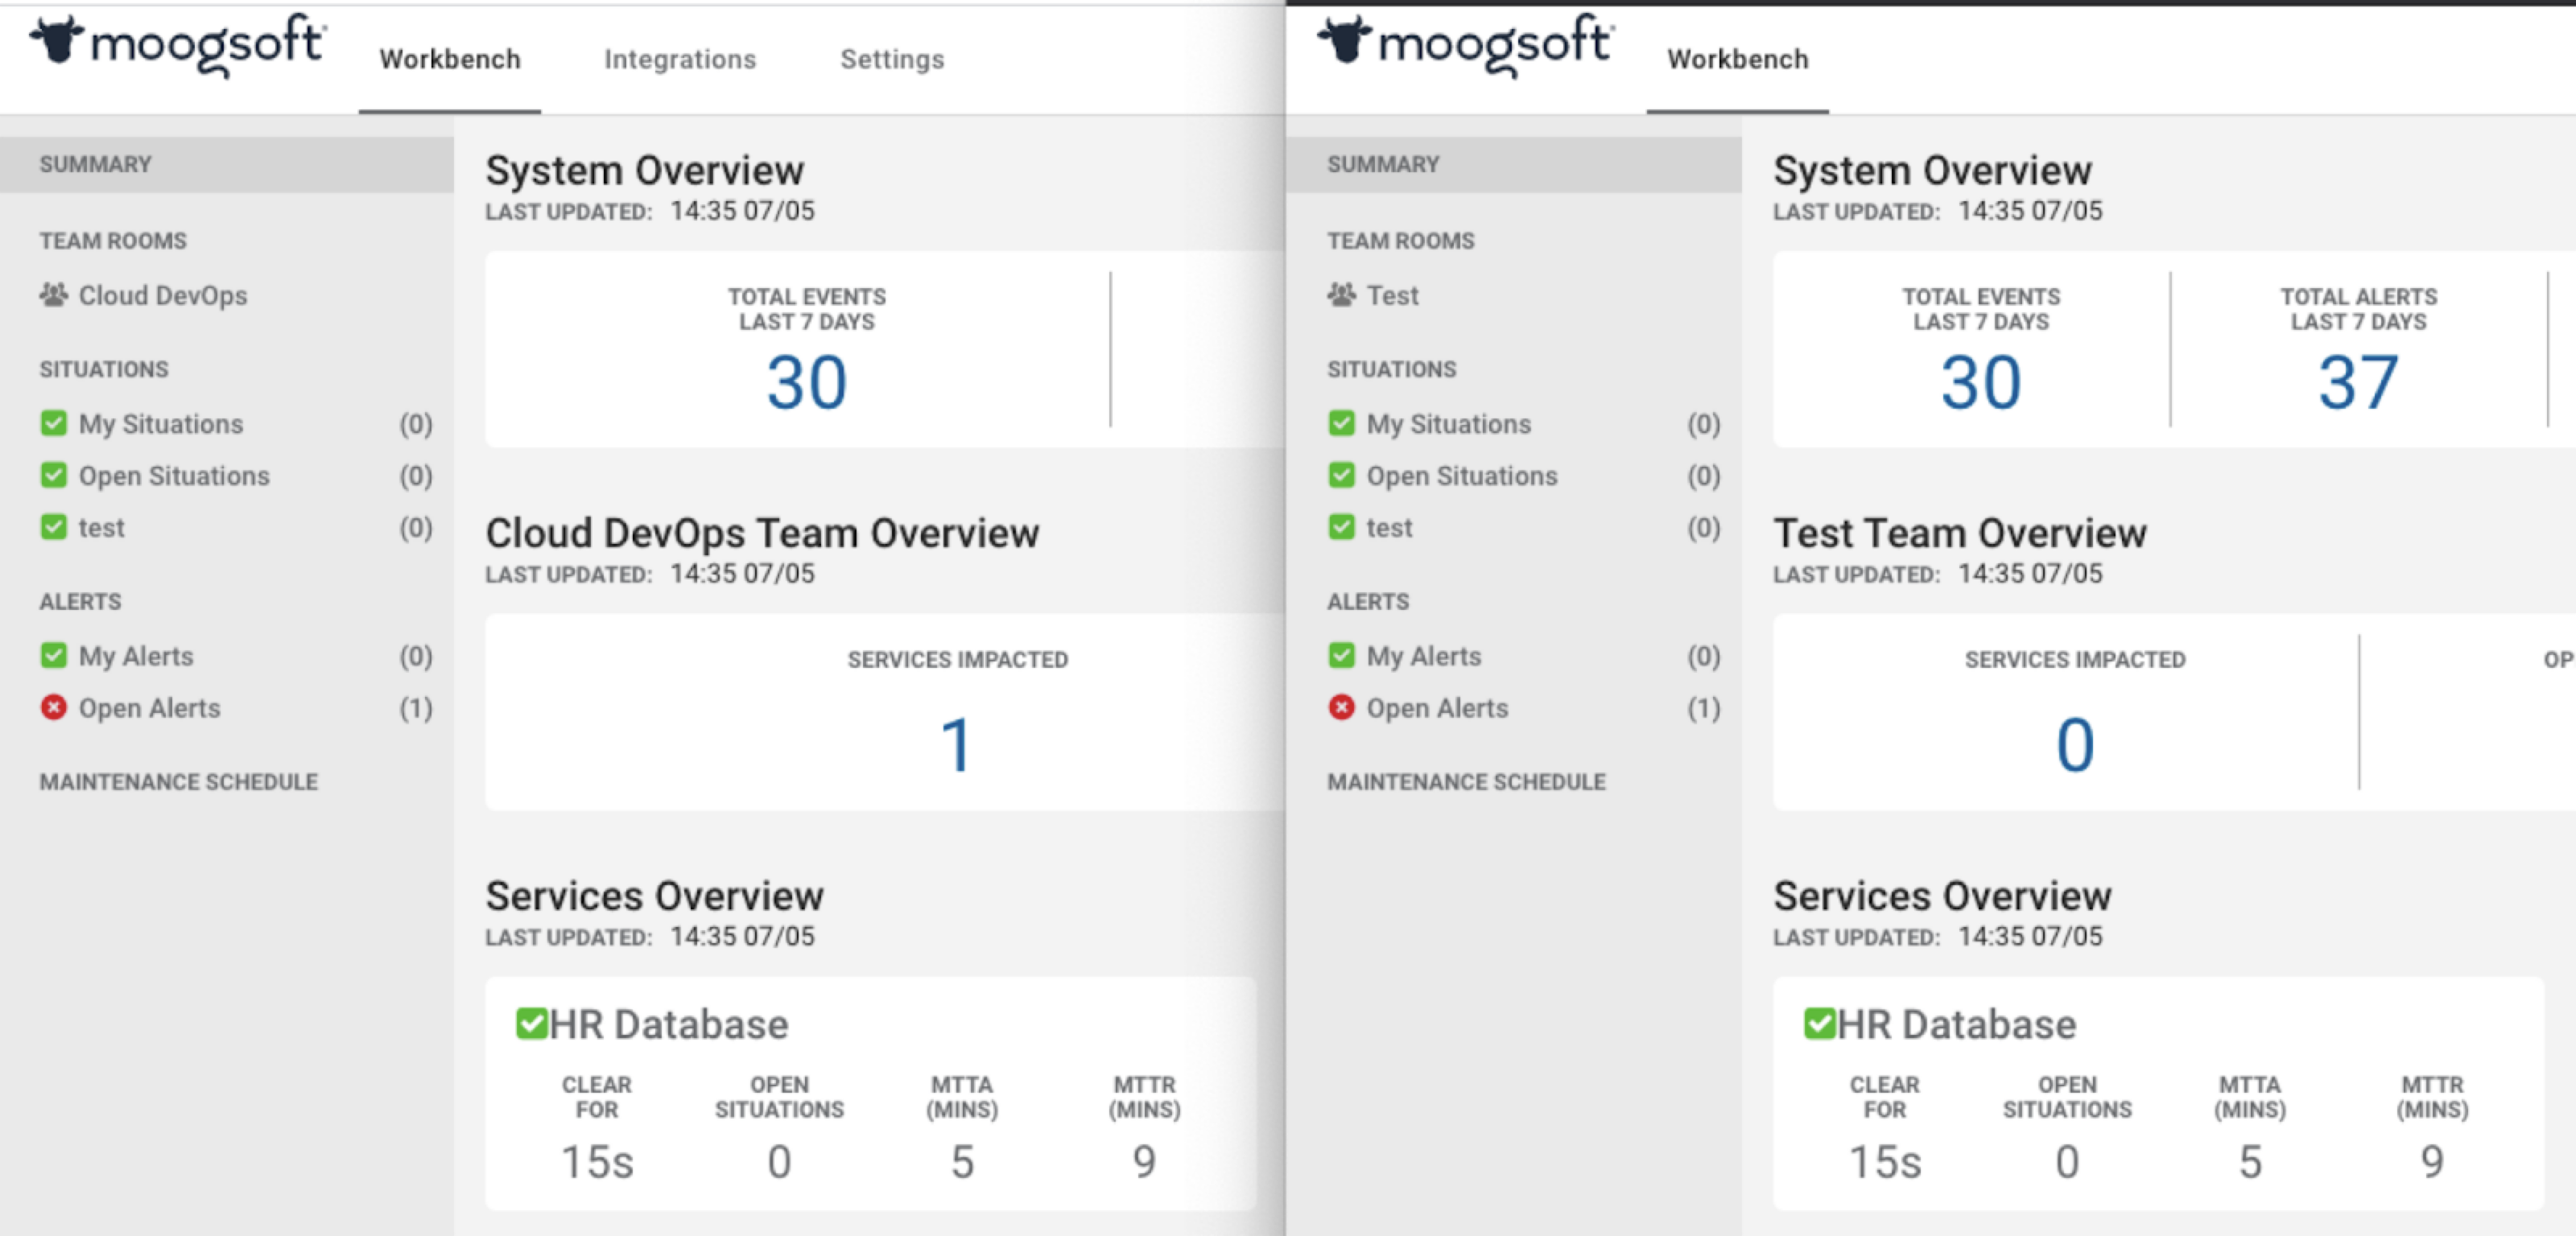Click Total Alerts value 37

click(x=2358, y=383)
